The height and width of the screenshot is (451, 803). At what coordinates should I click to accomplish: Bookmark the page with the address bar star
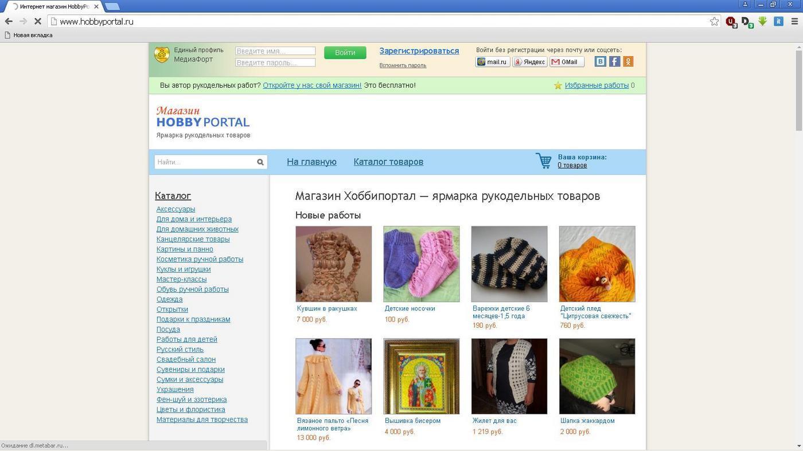[715, 21]
